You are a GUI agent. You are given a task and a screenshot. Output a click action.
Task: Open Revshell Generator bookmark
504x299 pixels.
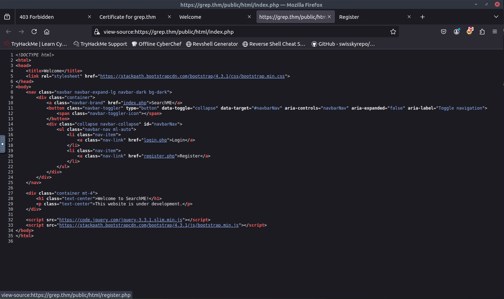[x=212, y=44]
